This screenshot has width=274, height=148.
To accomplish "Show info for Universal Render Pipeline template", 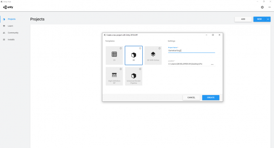I will [x=140, y=69].
